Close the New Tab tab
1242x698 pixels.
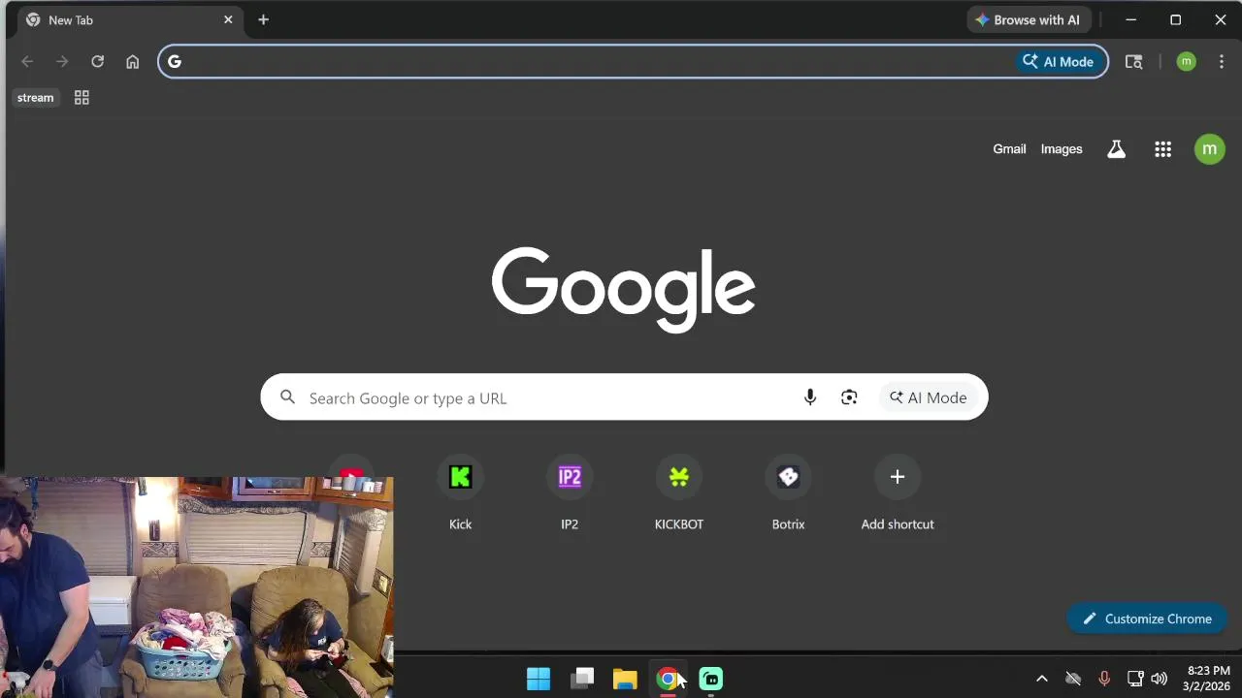(x=228, y=19)
